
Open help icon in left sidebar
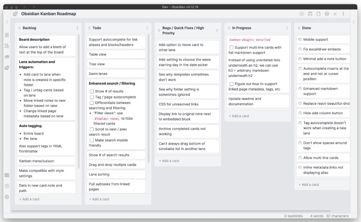(x=7, y=186)
